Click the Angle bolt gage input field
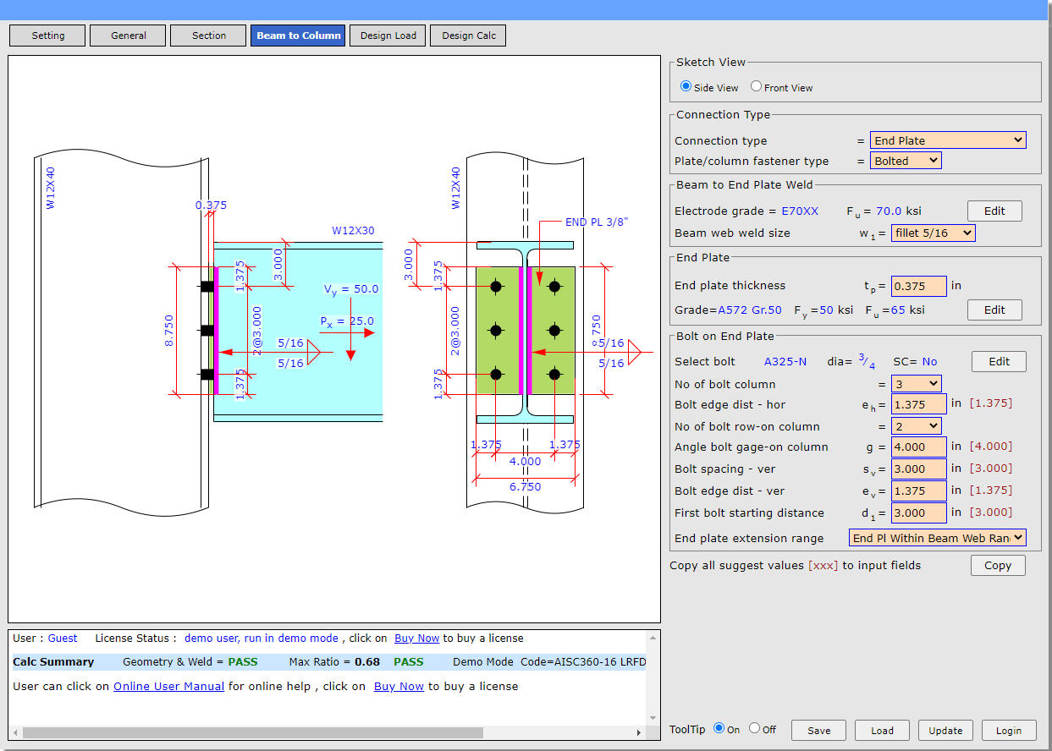This screenshot has height=751, width=1052. [918, 447]
